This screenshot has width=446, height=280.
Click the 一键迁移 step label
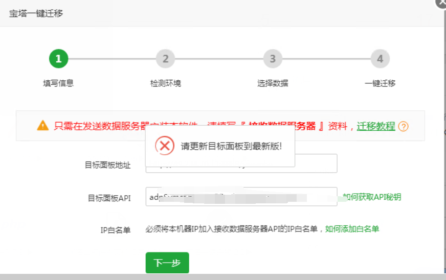pyautogui.click(x=380, y=83)
